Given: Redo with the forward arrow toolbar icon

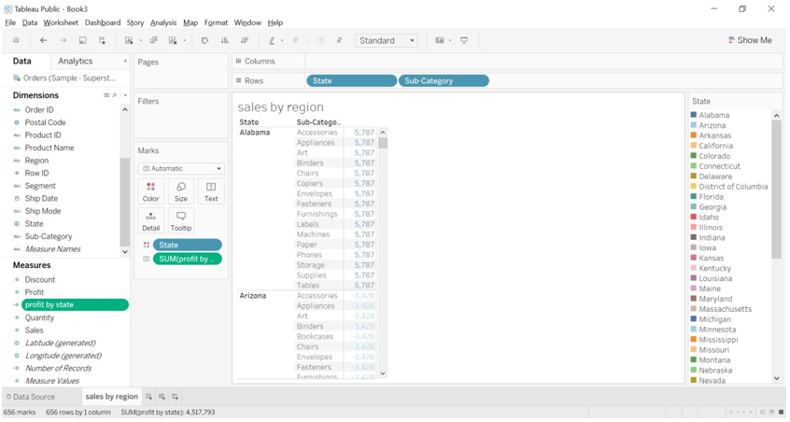Looking at the screenshot, I should coord(63,40).
